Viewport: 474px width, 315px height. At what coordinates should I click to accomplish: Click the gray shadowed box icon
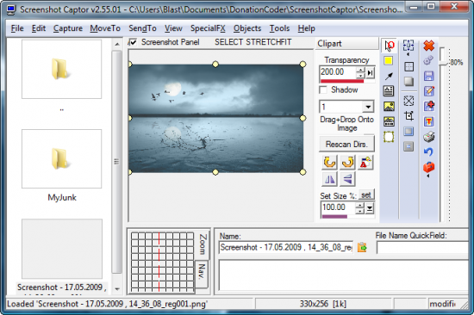click(409, 82)
